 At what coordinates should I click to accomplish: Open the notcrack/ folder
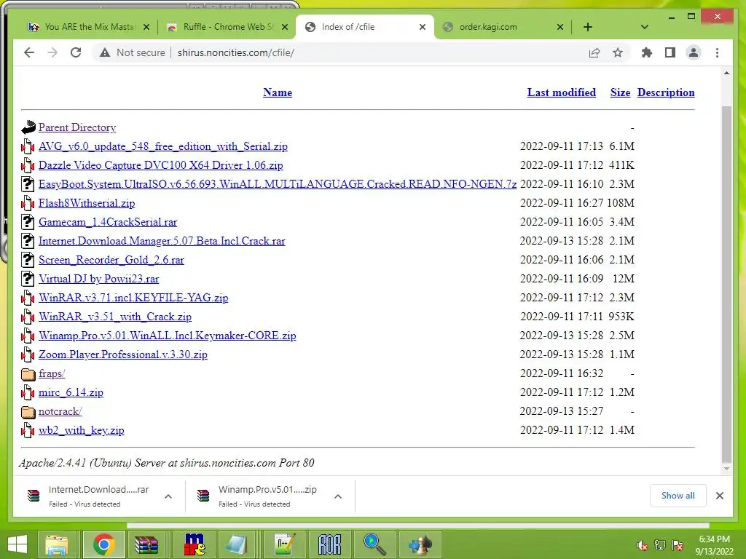pos(60,411)
